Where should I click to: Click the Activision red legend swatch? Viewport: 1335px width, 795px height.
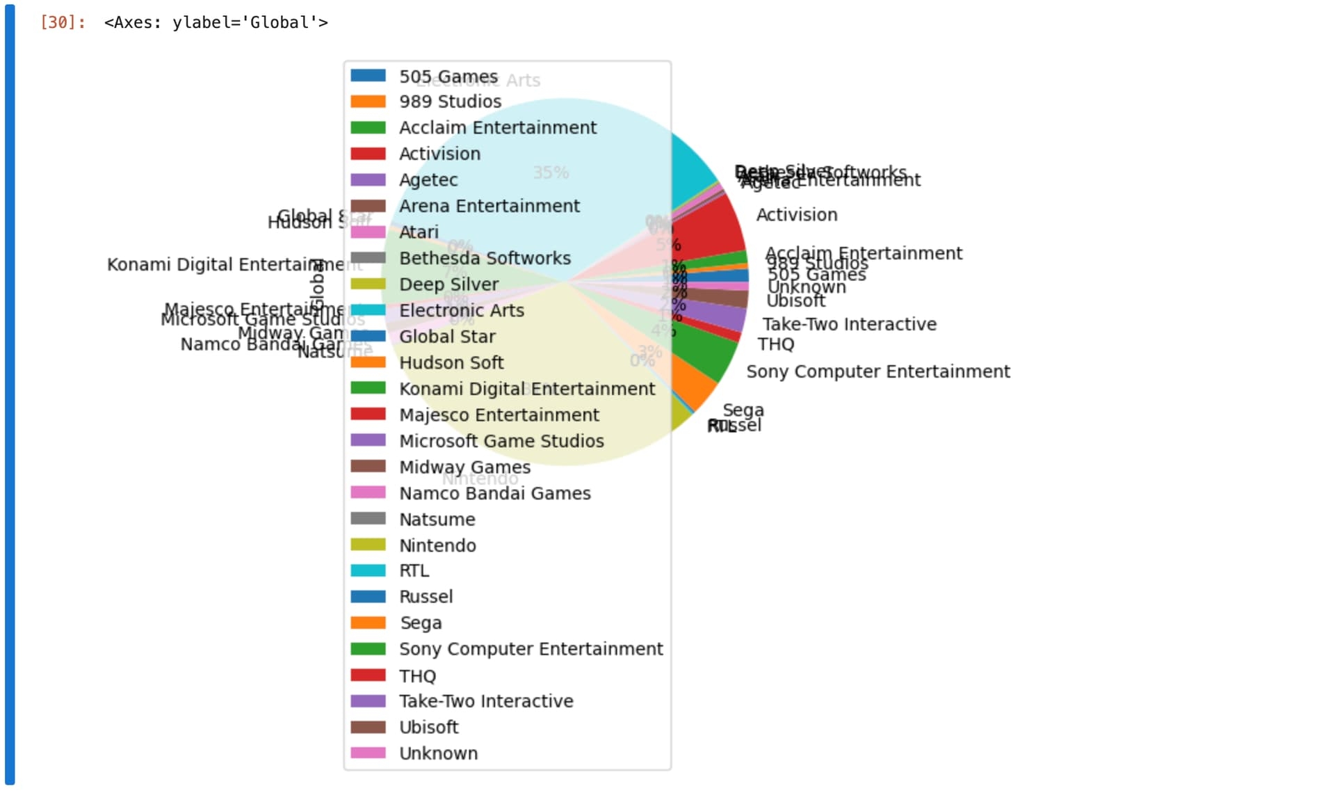tap(368, 154)
